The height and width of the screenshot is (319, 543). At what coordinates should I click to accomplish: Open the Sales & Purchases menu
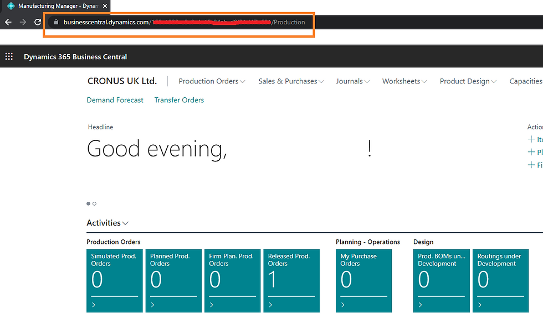[x=290, y=81]
